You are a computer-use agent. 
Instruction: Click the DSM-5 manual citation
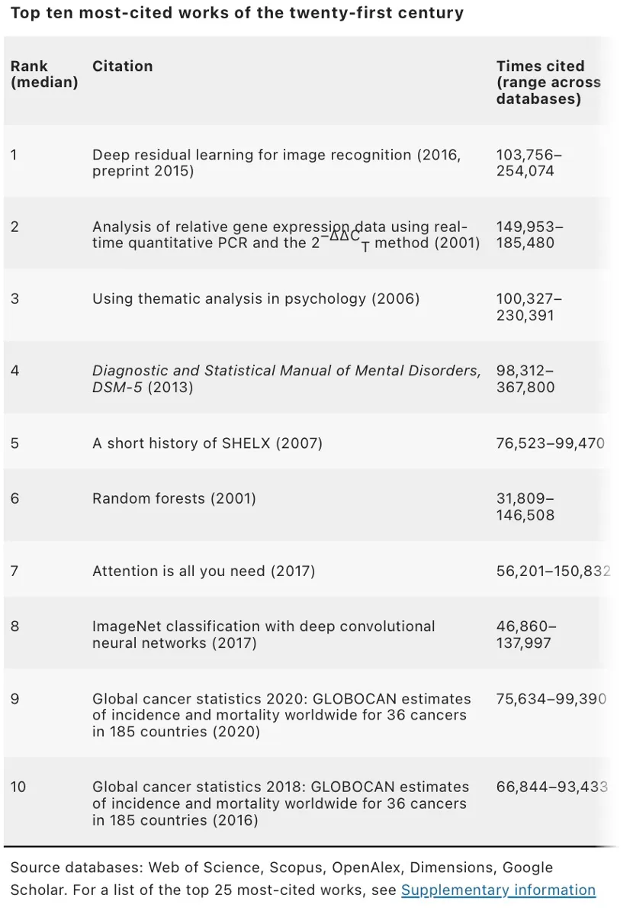click(x=286, y=378)
